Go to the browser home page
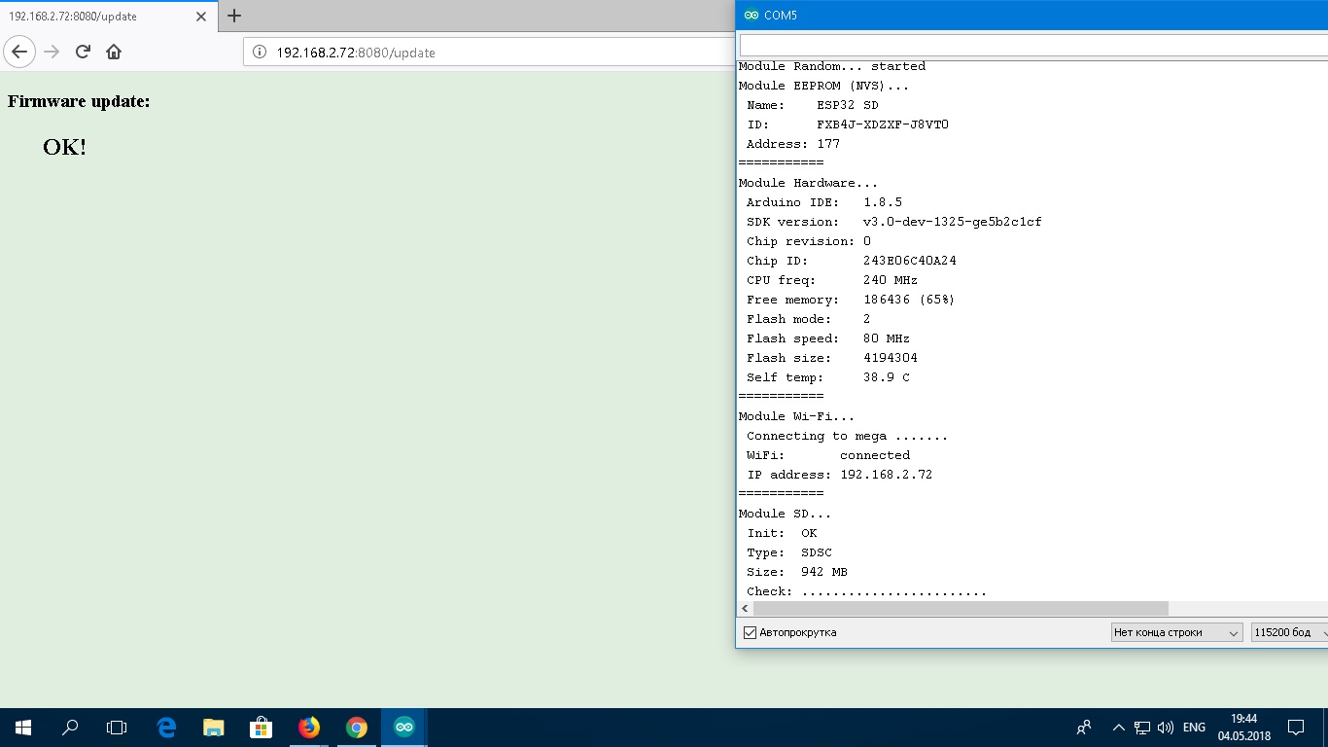 point(114,52)
